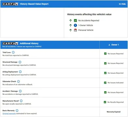This screenshot has height=117, width=128.
Task: Open the info icon next to Accident / Damage
Action: [x=20, y=91]
